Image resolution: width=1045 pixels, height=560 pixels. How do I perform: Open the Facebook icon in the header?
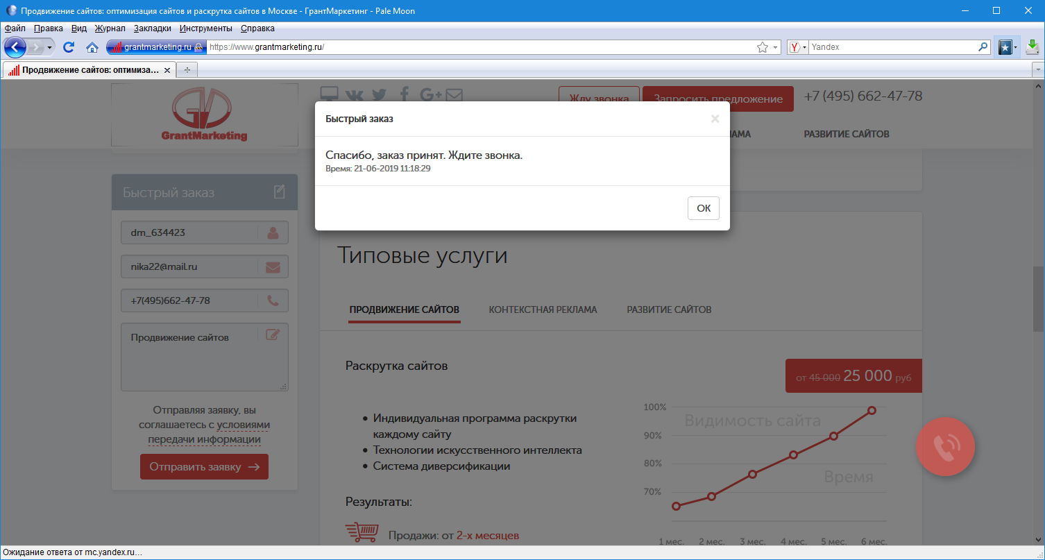405,95
